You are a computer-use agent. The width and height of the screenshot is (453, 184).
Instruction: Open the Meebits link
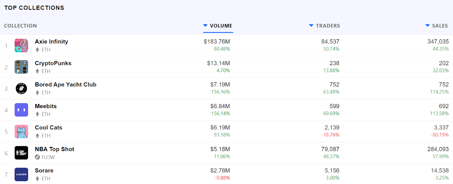[x=46, y=106]
